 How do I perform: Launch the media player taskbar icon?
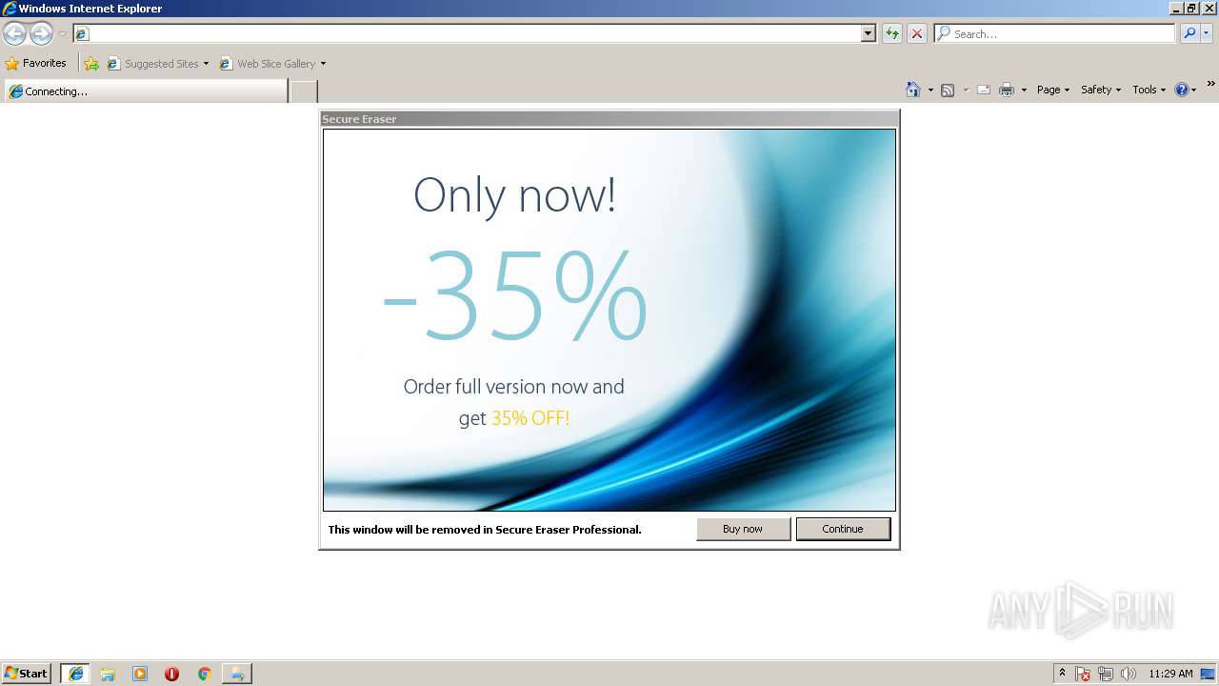coord(140,674)
